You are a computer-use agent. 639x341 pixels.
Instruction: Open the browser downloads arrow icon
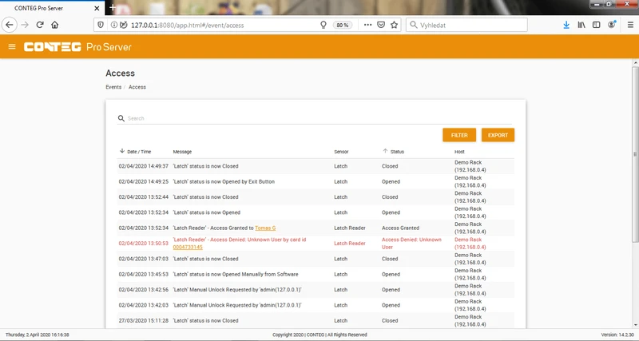pos(566,25)
